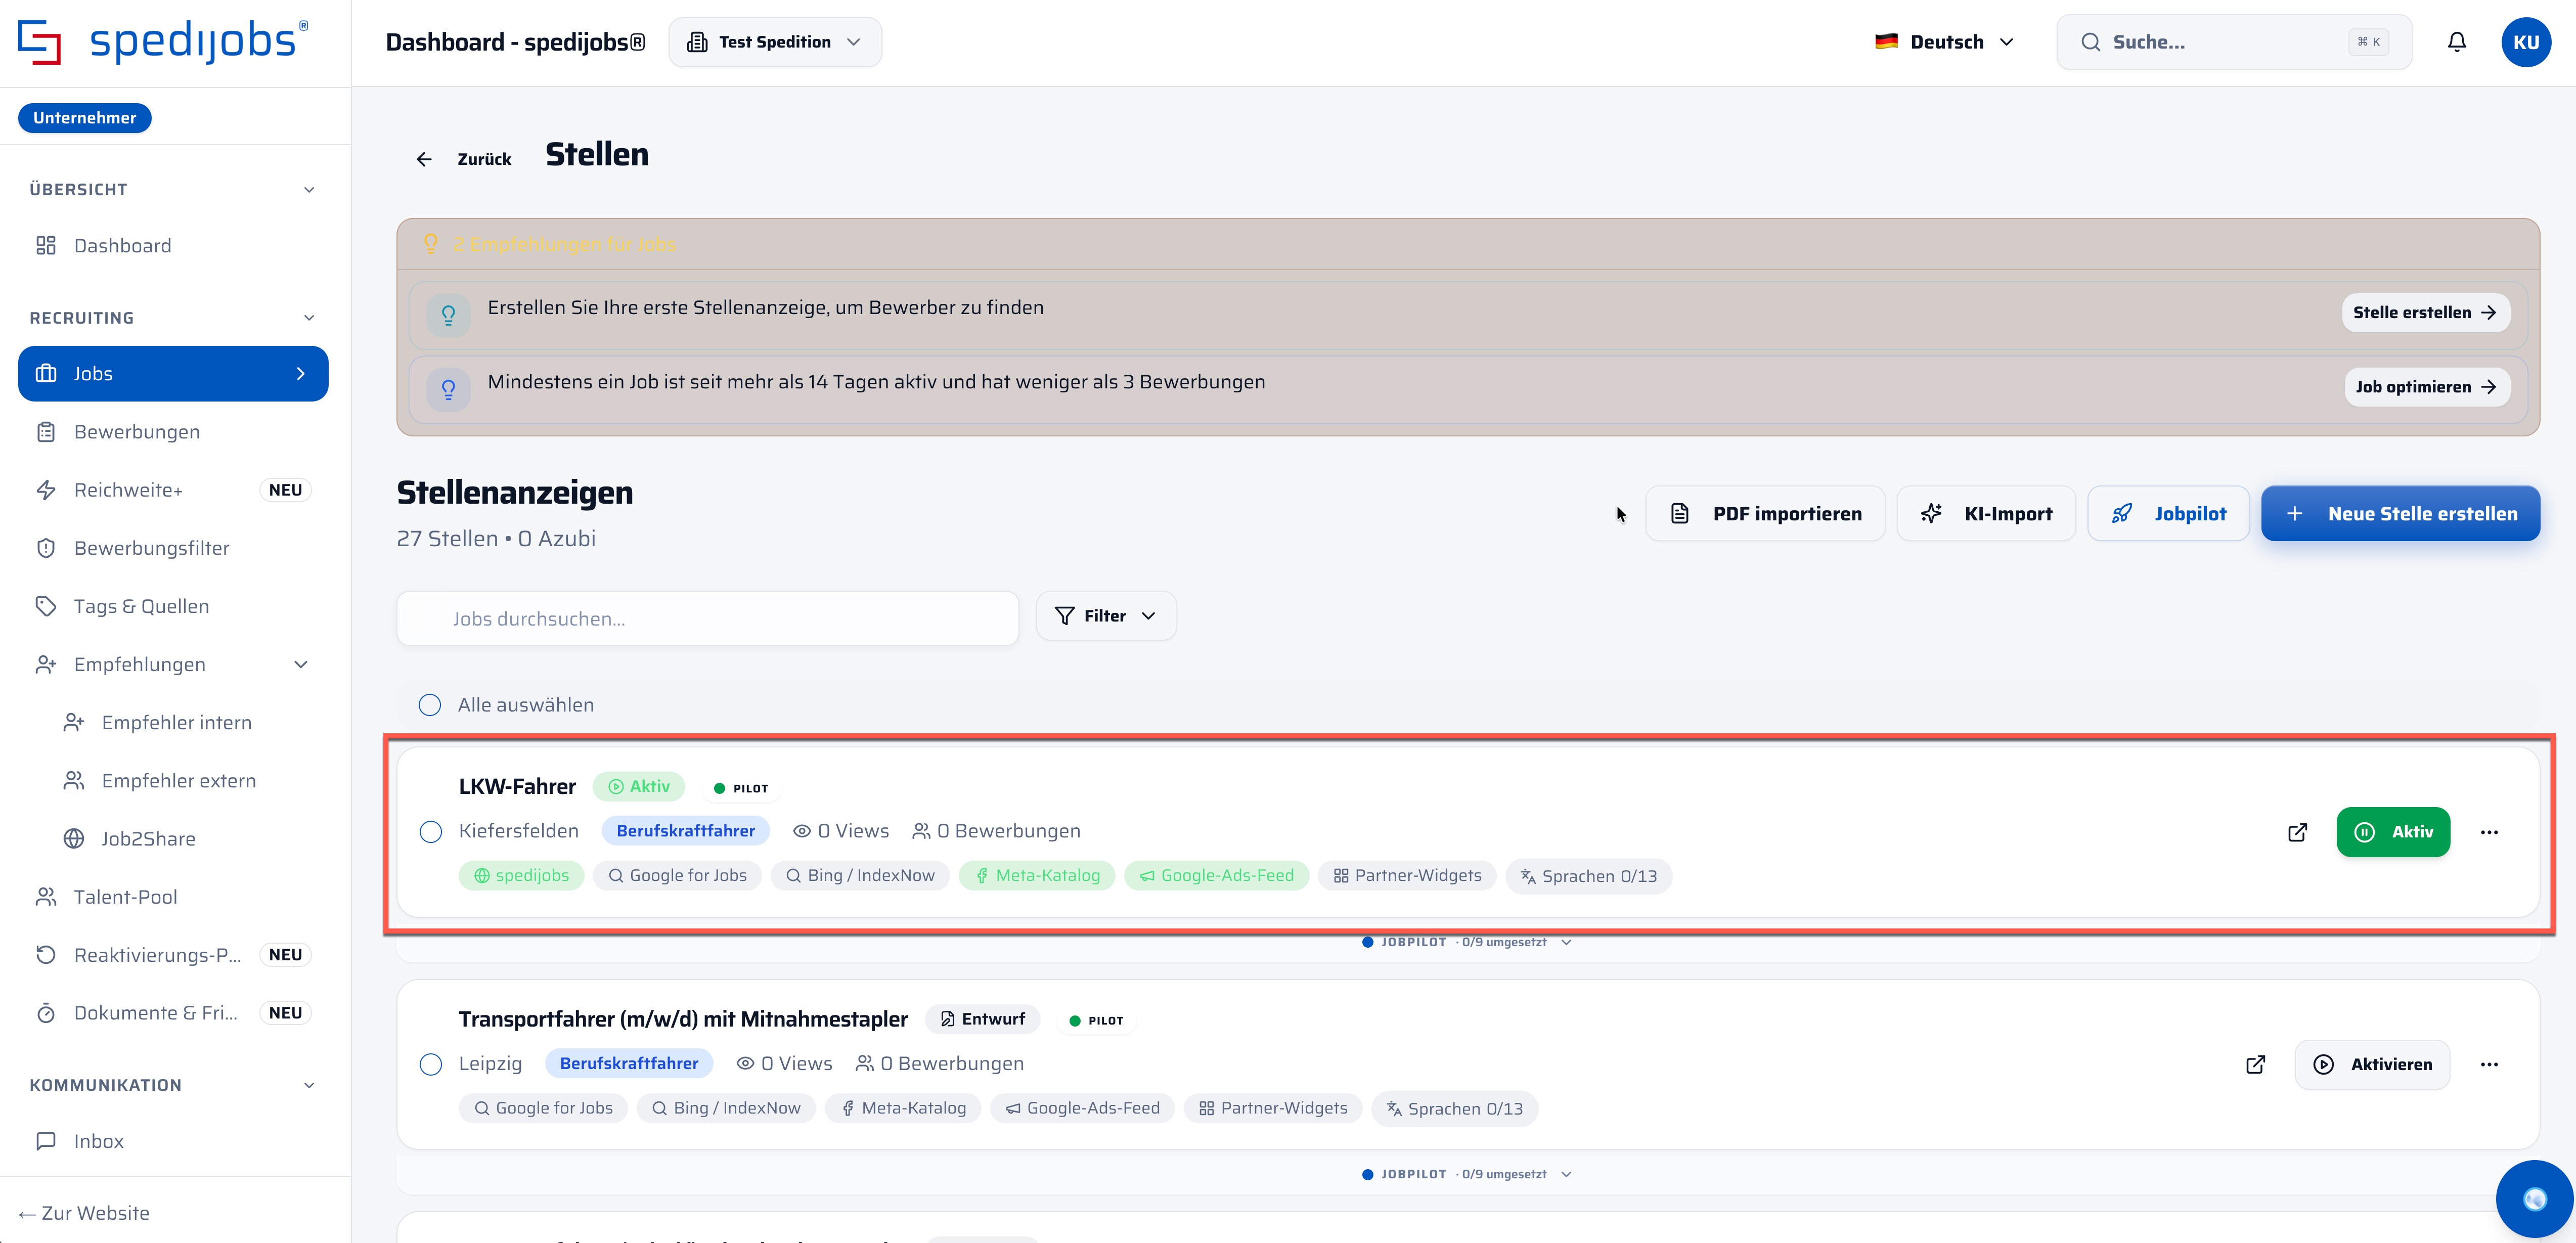Click spedijobs channel tag on LKW-Fahrer
This screenshot has width=2576, height=1243.
coord(521,875)
